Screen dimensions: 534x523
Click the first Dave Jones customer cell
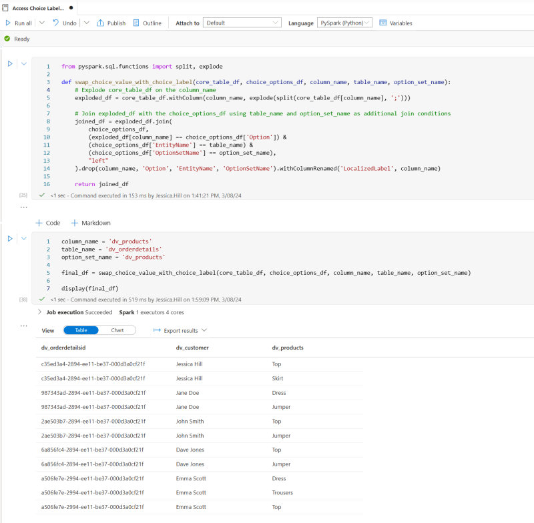(190, 450)
